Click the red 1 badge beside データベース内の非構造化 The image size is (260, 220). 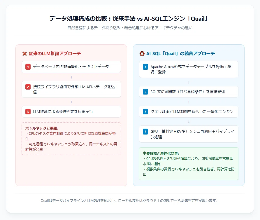(x=28, y=67)
